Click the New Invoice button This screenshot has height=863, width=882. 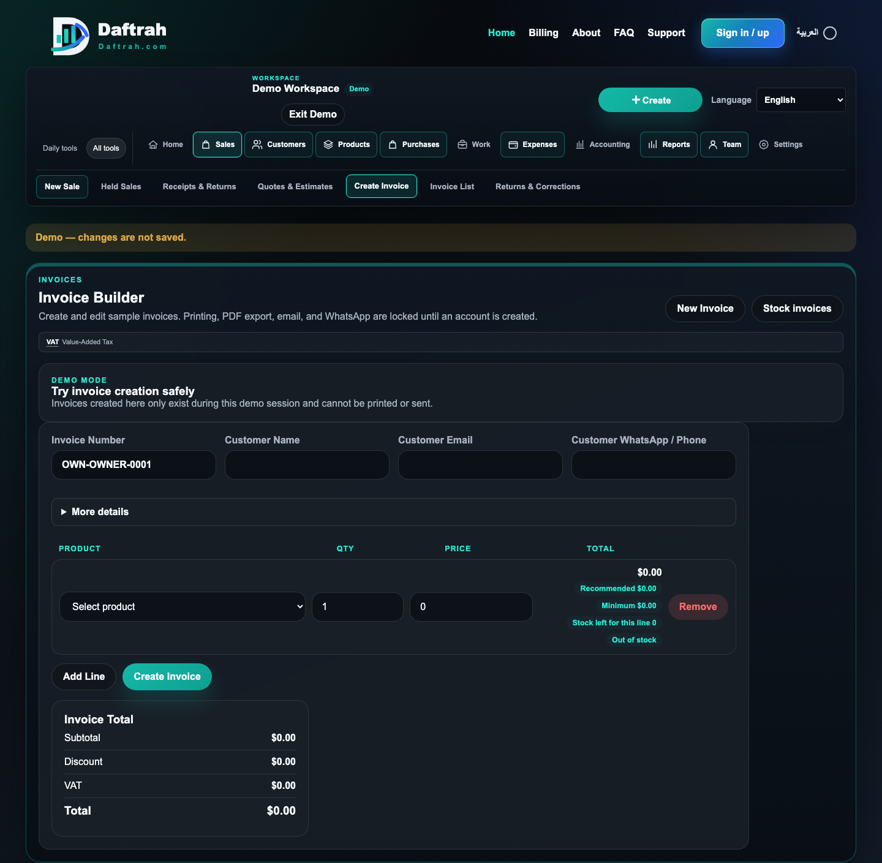705,309
